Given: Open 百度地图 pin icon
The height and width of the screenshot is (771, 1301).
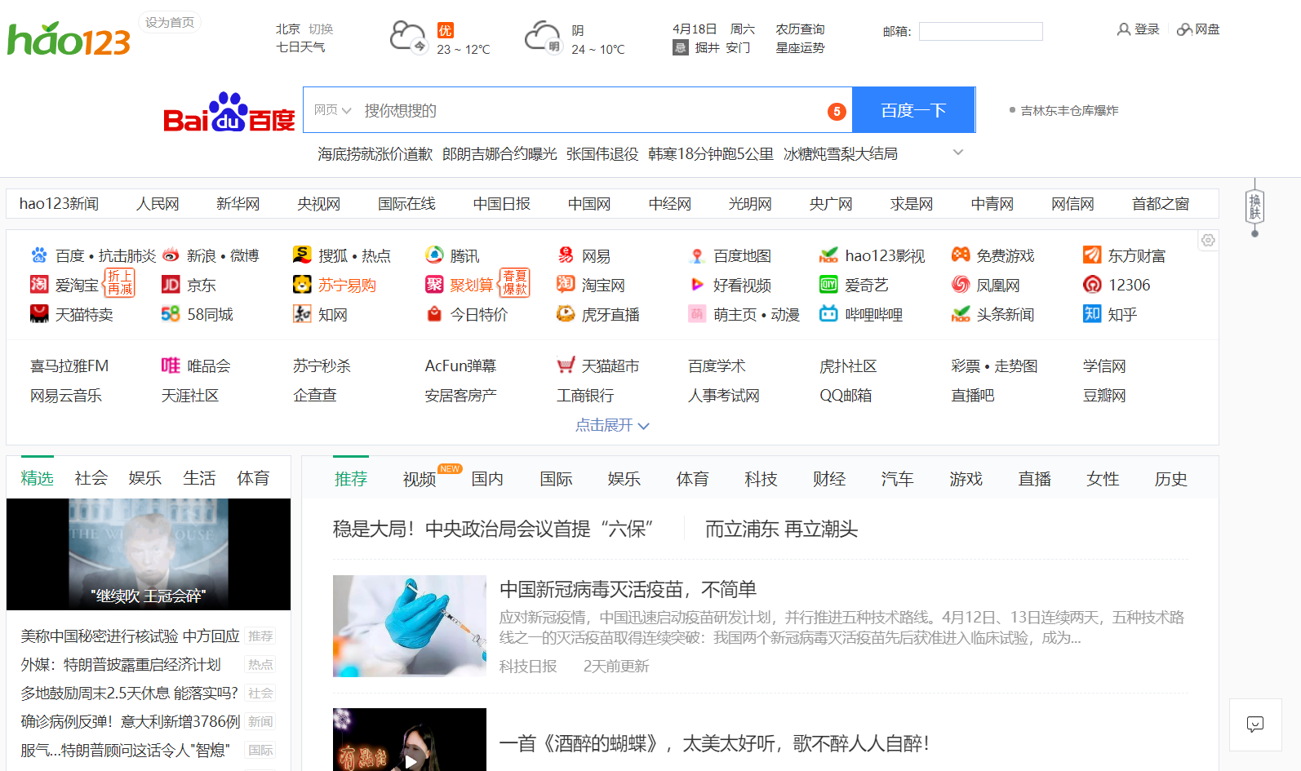Looking at the screenshot, I should (x=697, y=256).
